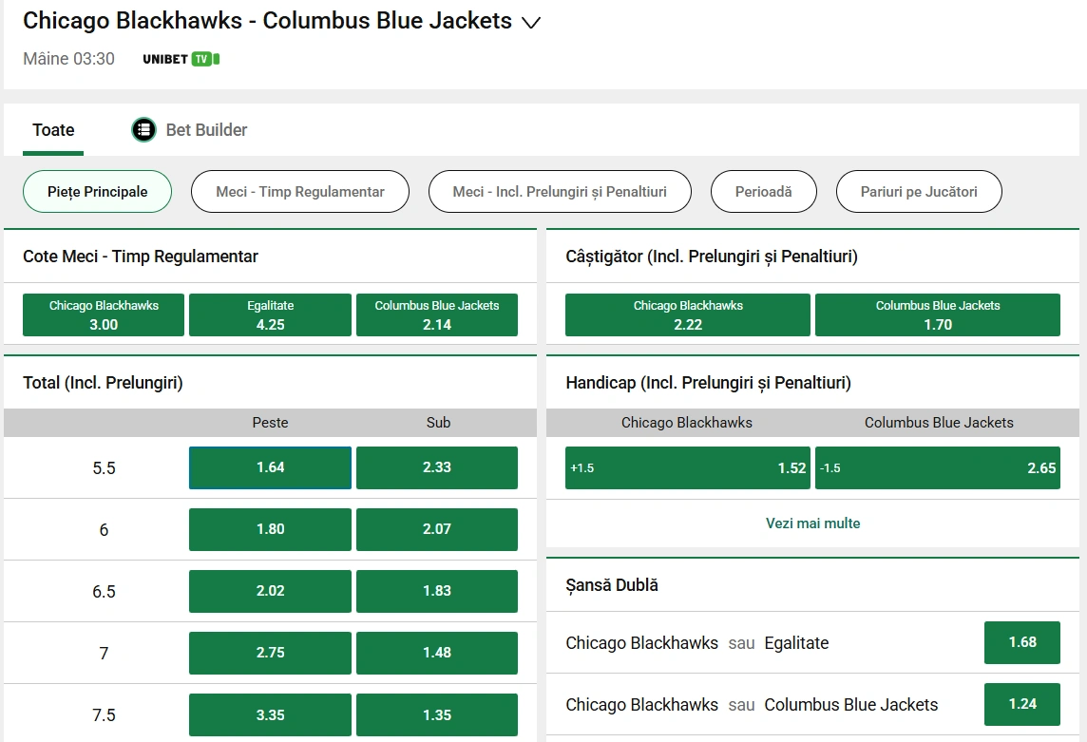Pick Egalitate odds 4.25
Image resolution: width=1087 pixels, height=742 pixels.
click(270, 315)
